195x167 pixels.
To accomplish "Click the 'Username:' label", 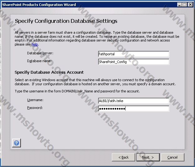I will 35,100.
